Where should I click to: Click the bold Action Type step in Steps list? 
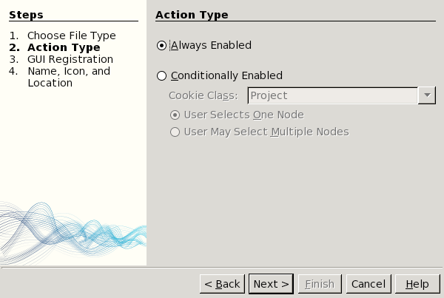click(64, 47)
